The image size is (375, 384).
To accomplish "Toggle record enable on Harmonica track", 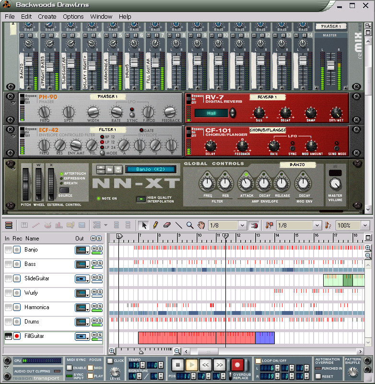I will pyautogui.click(x=17, y=307).
